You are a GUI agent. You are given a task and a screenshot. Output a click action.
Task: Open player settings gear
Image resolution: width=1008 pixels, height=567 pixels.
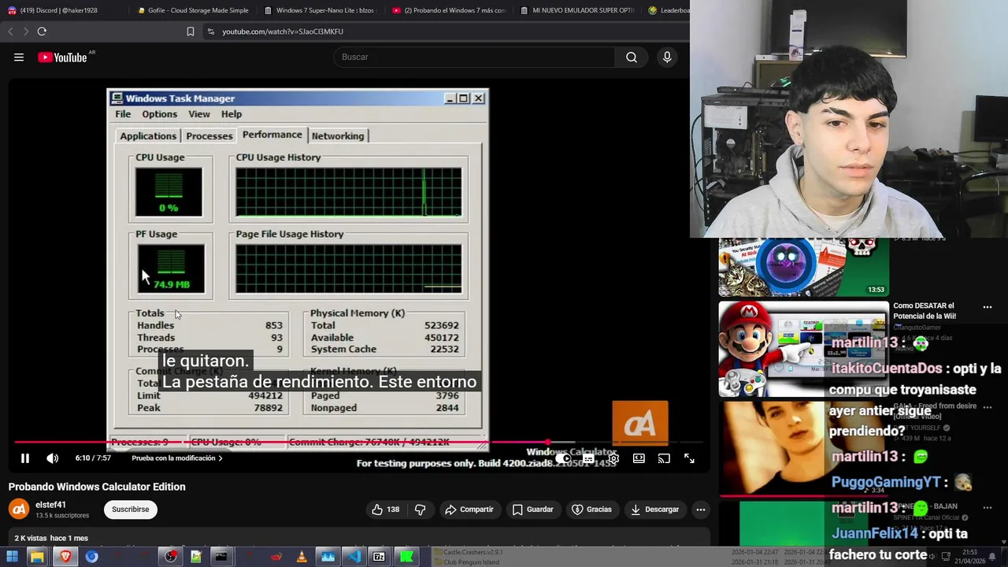[x=613, y=458]
